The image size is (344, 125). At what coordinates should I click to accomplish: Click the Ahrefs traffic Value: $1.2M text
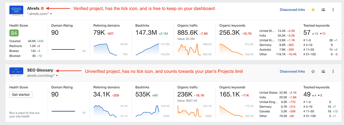pos(186,39)
